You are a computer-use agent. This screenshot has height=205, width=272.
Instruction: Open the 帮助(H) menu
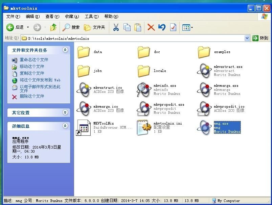(111, 17)
